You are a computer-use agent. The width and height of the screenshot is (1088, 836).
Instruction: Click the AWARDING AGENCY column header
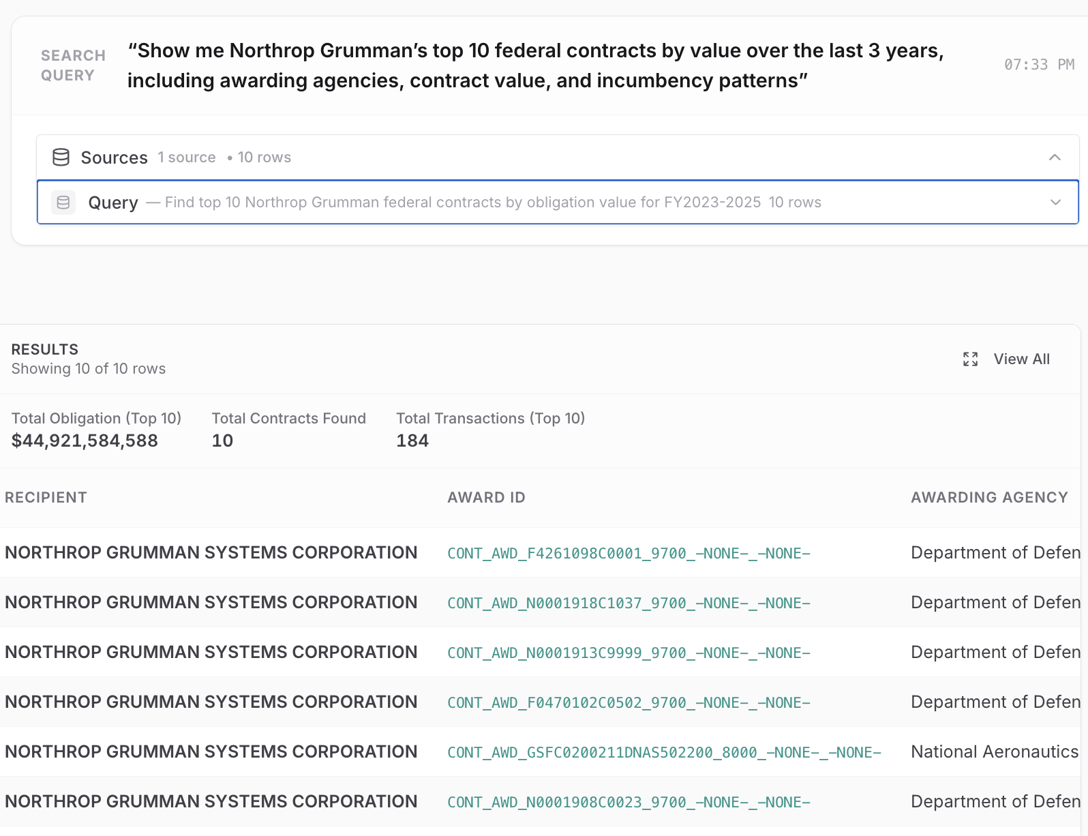pyautogui.click(x=989, y=498)
